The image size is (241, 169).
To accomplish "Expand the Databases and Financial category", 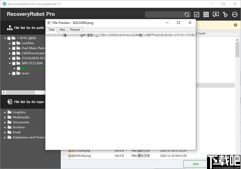I will [x=5, y=137].
